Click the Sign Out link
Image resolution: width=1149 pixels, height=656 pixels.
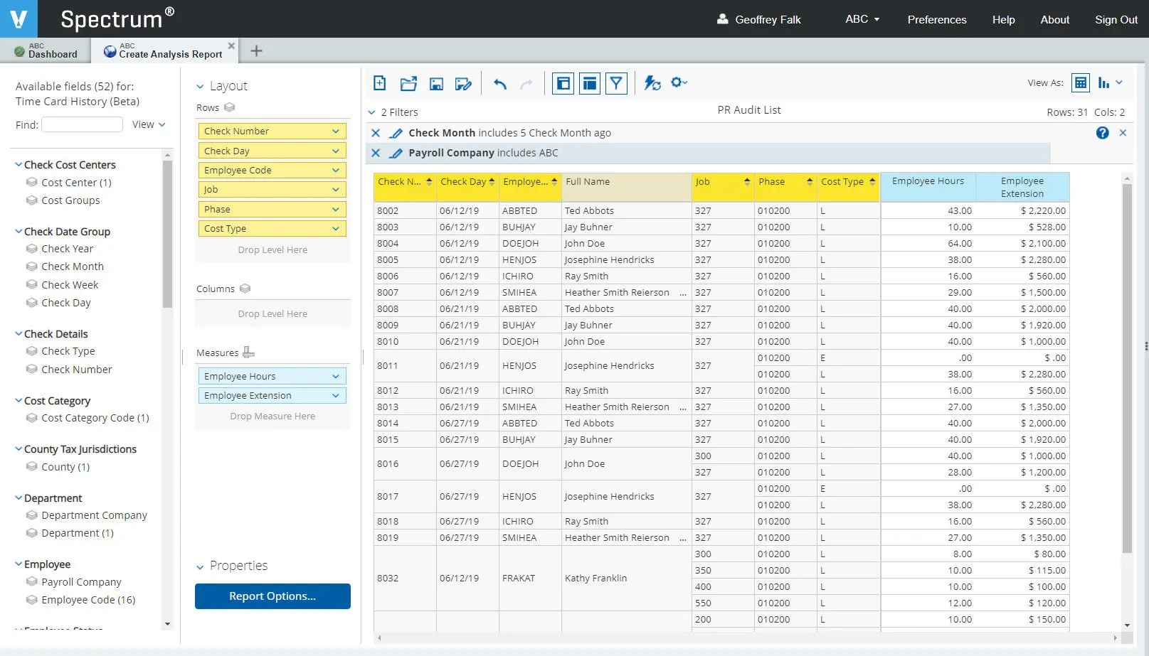click(1116, 19)
